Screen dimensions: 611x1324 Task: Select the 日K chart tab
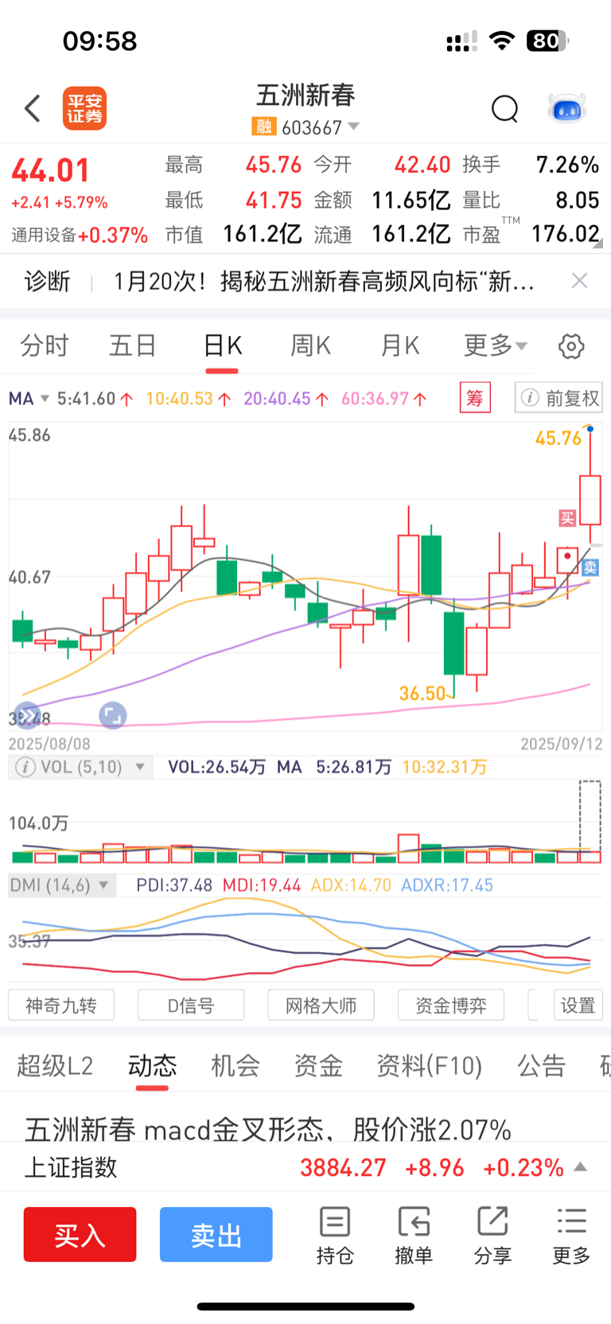222,346
